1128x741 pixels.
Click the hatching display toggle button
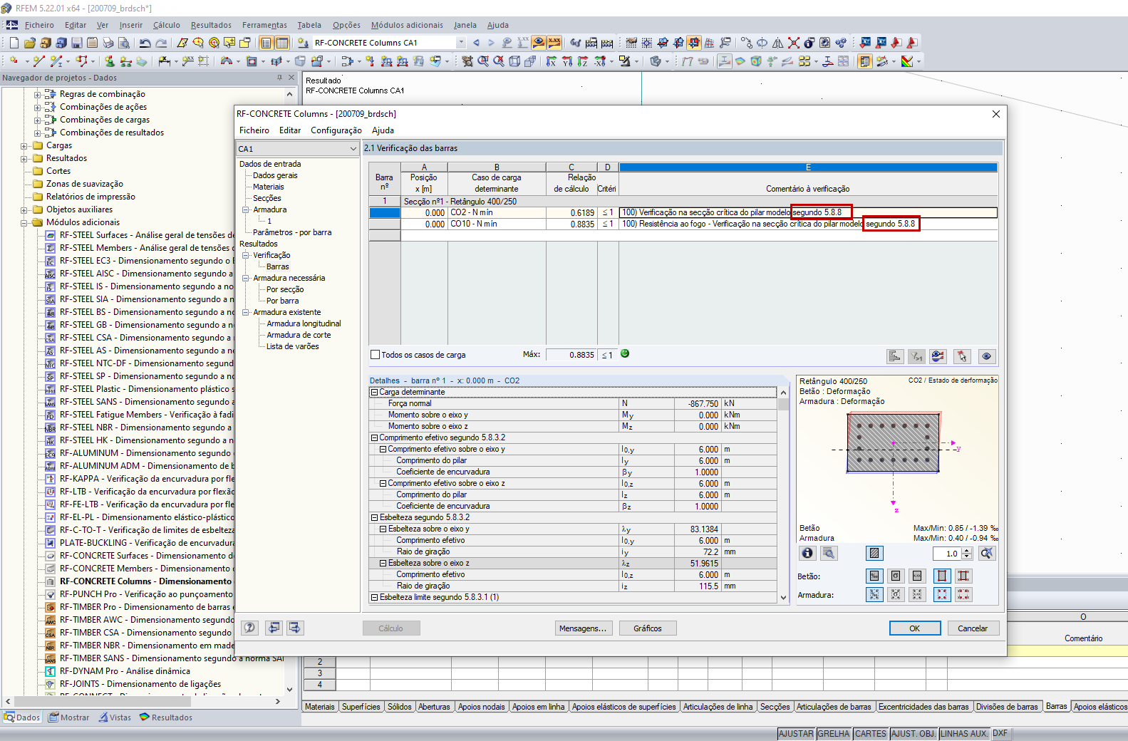coord(874,553)
